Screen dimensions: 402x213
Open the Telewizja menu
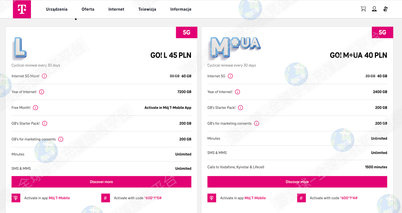tap(147, 9)
